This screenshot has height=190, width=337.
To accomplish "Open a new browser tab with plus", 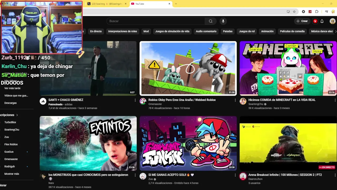I will [x=176, y=4].
